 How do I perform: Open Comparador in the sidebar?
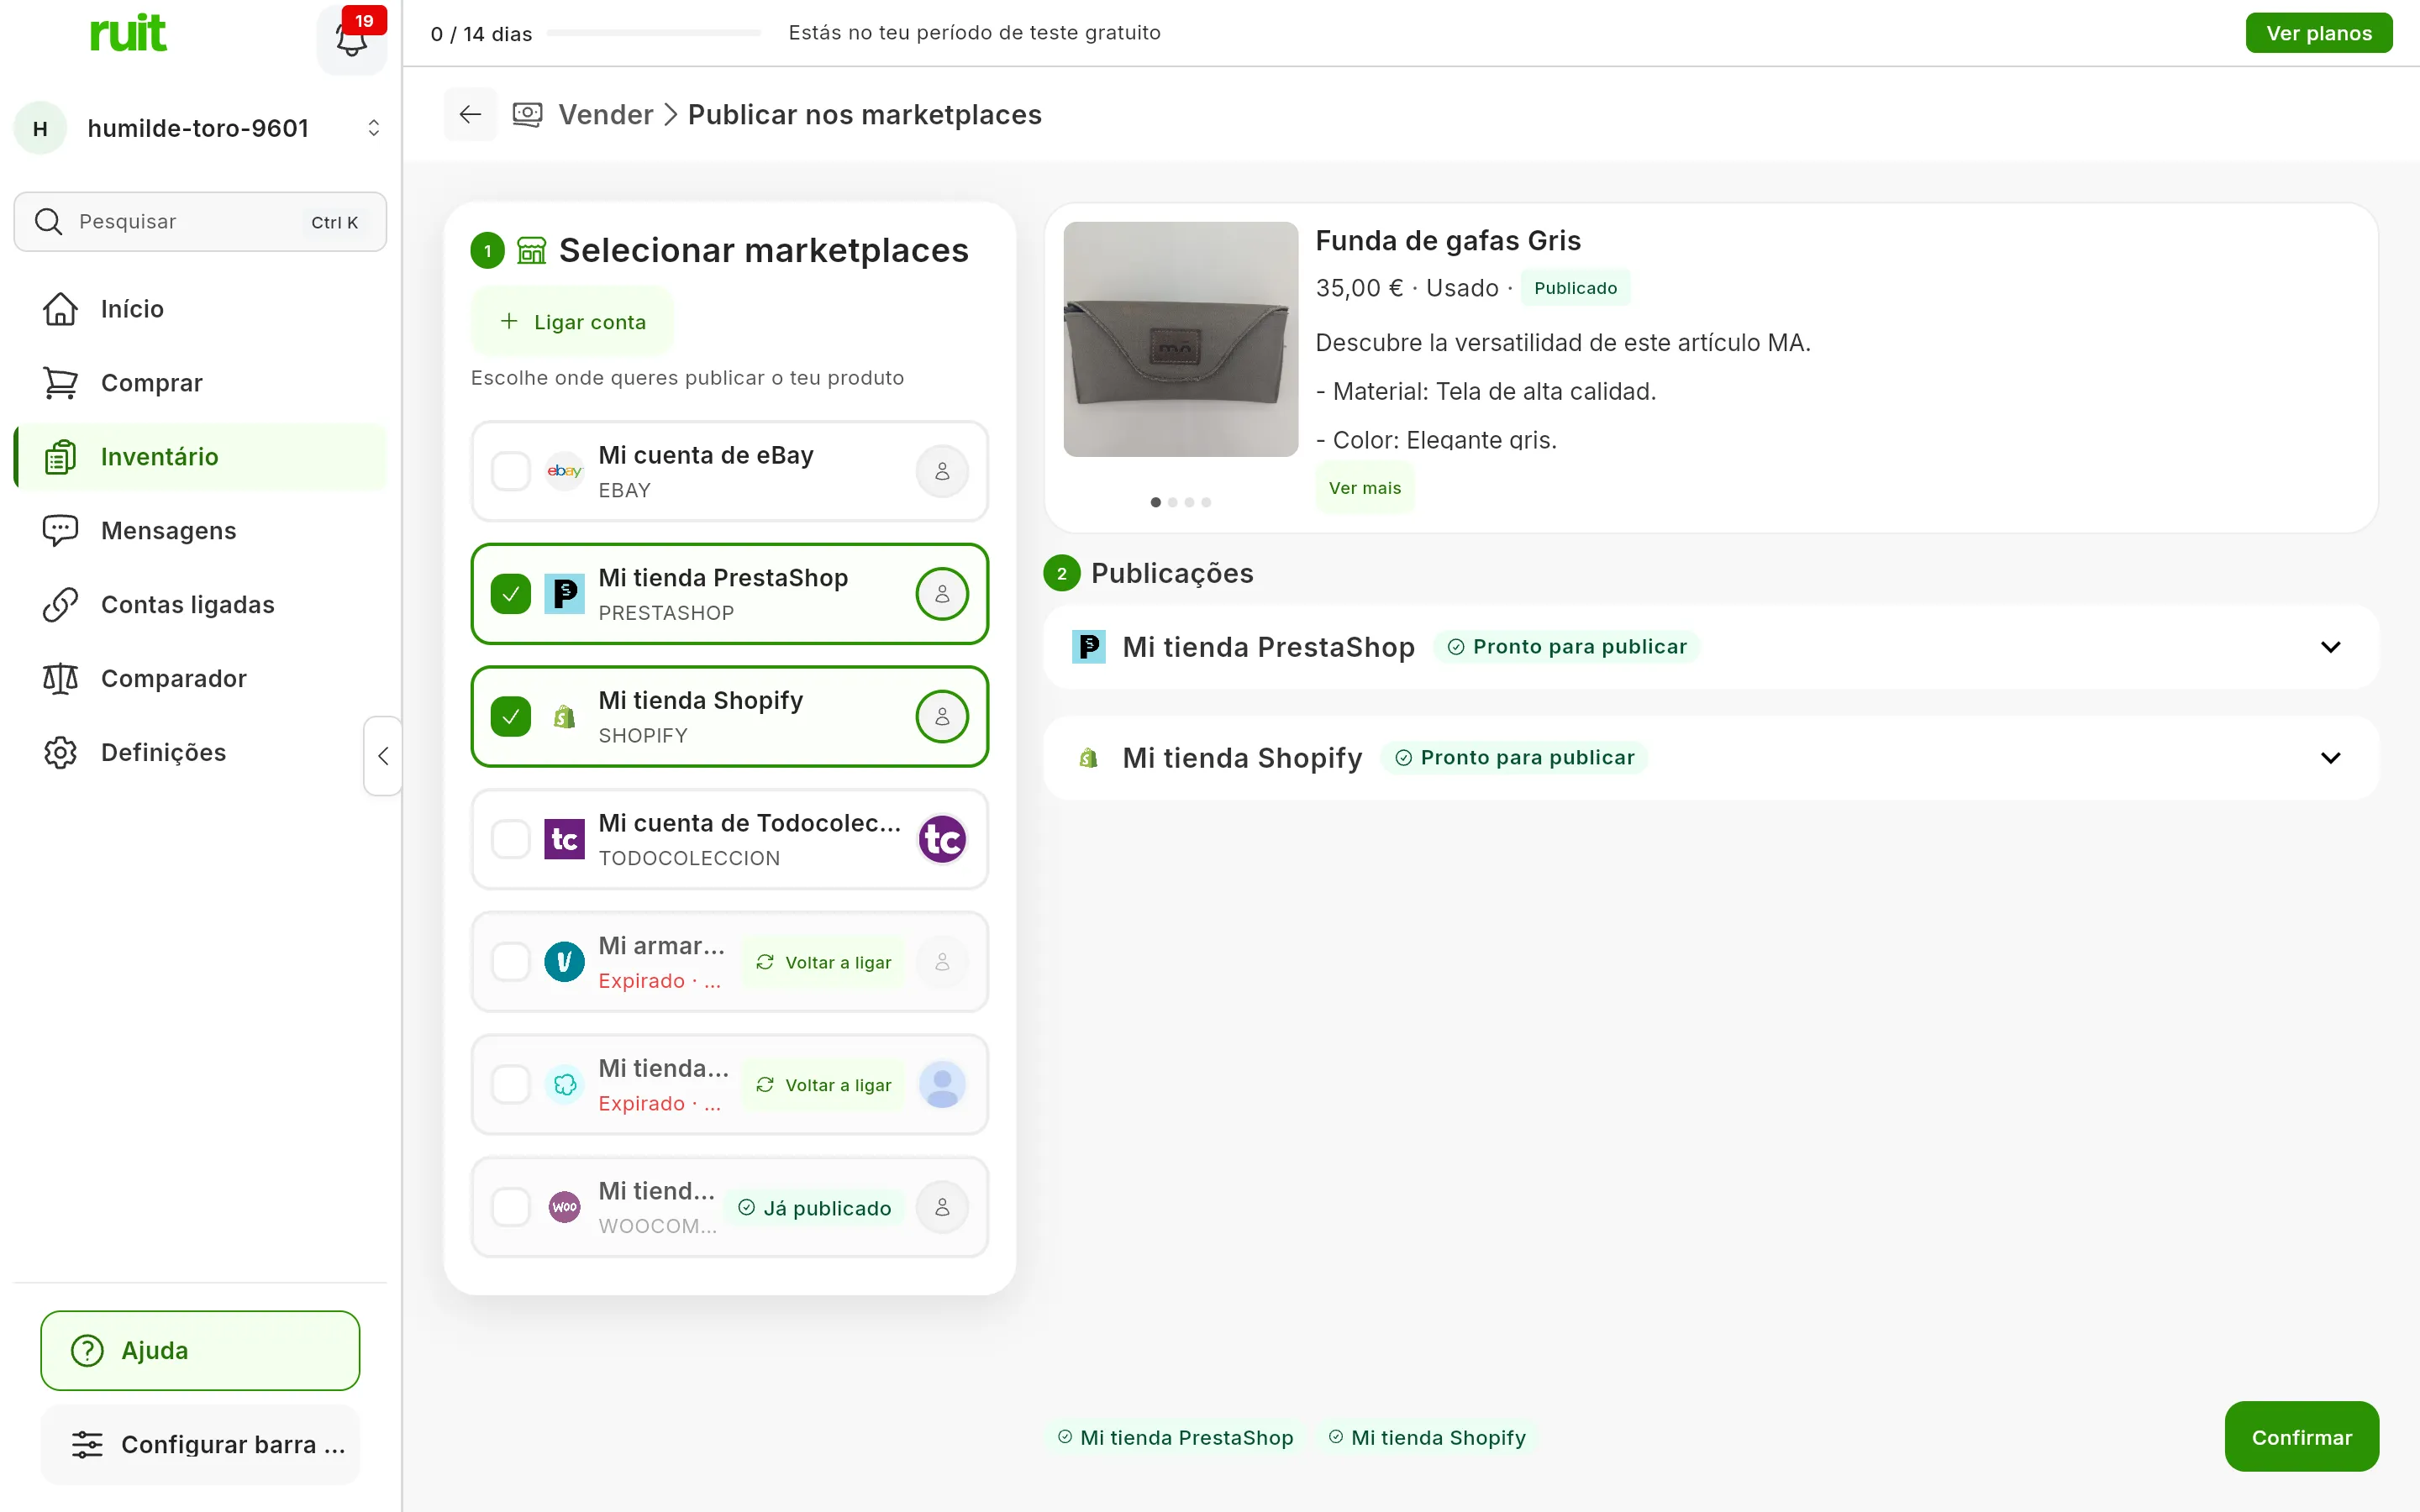(200, 679)
